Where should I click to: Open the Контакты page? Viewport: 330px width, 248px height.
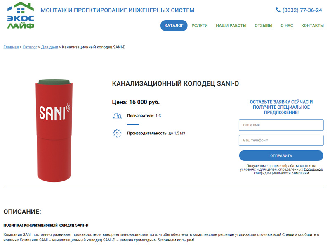coord(312,26)
